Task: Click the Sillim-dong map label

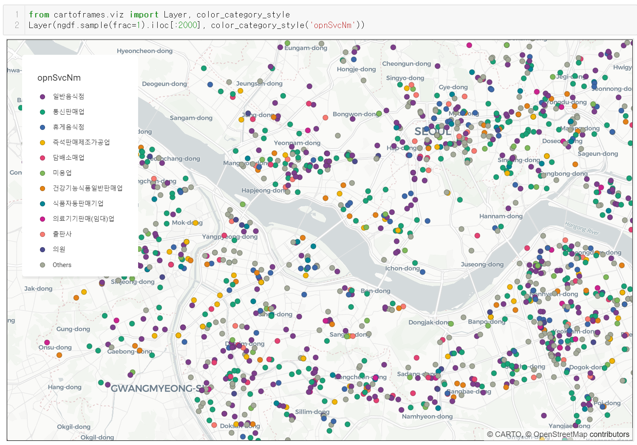Action: (312, 412)
